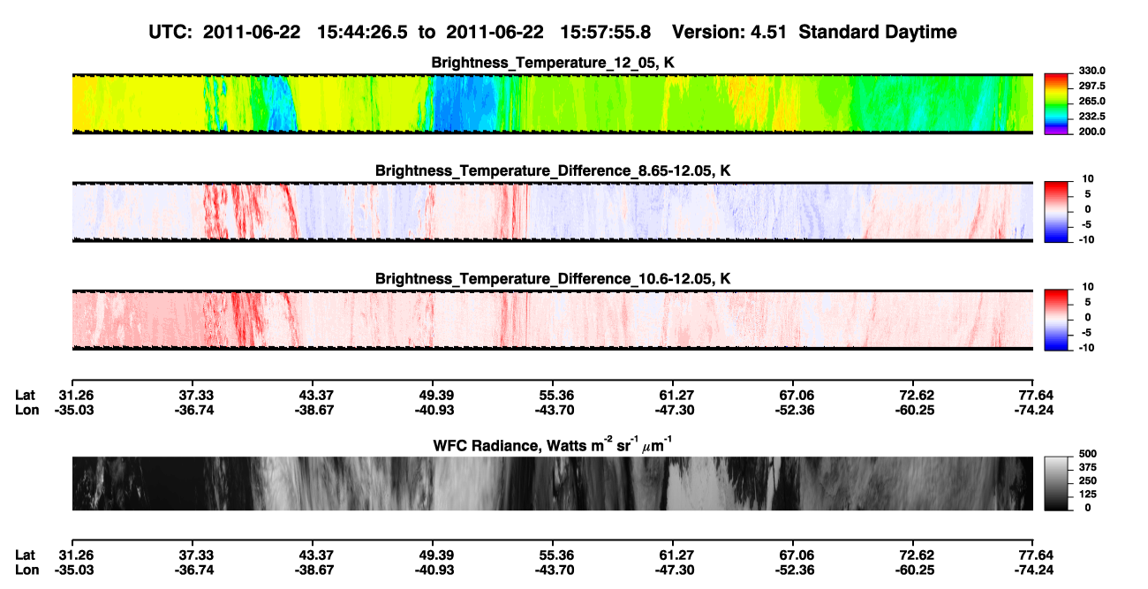
Task: Select the Brightness_Temperature_12_05 image strip
Action: [x=553, y=103]
